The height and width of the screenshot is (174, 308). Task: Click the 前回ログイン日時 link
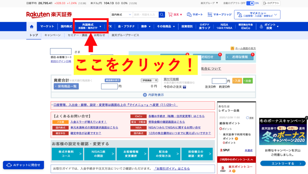(x=61, y=61)
